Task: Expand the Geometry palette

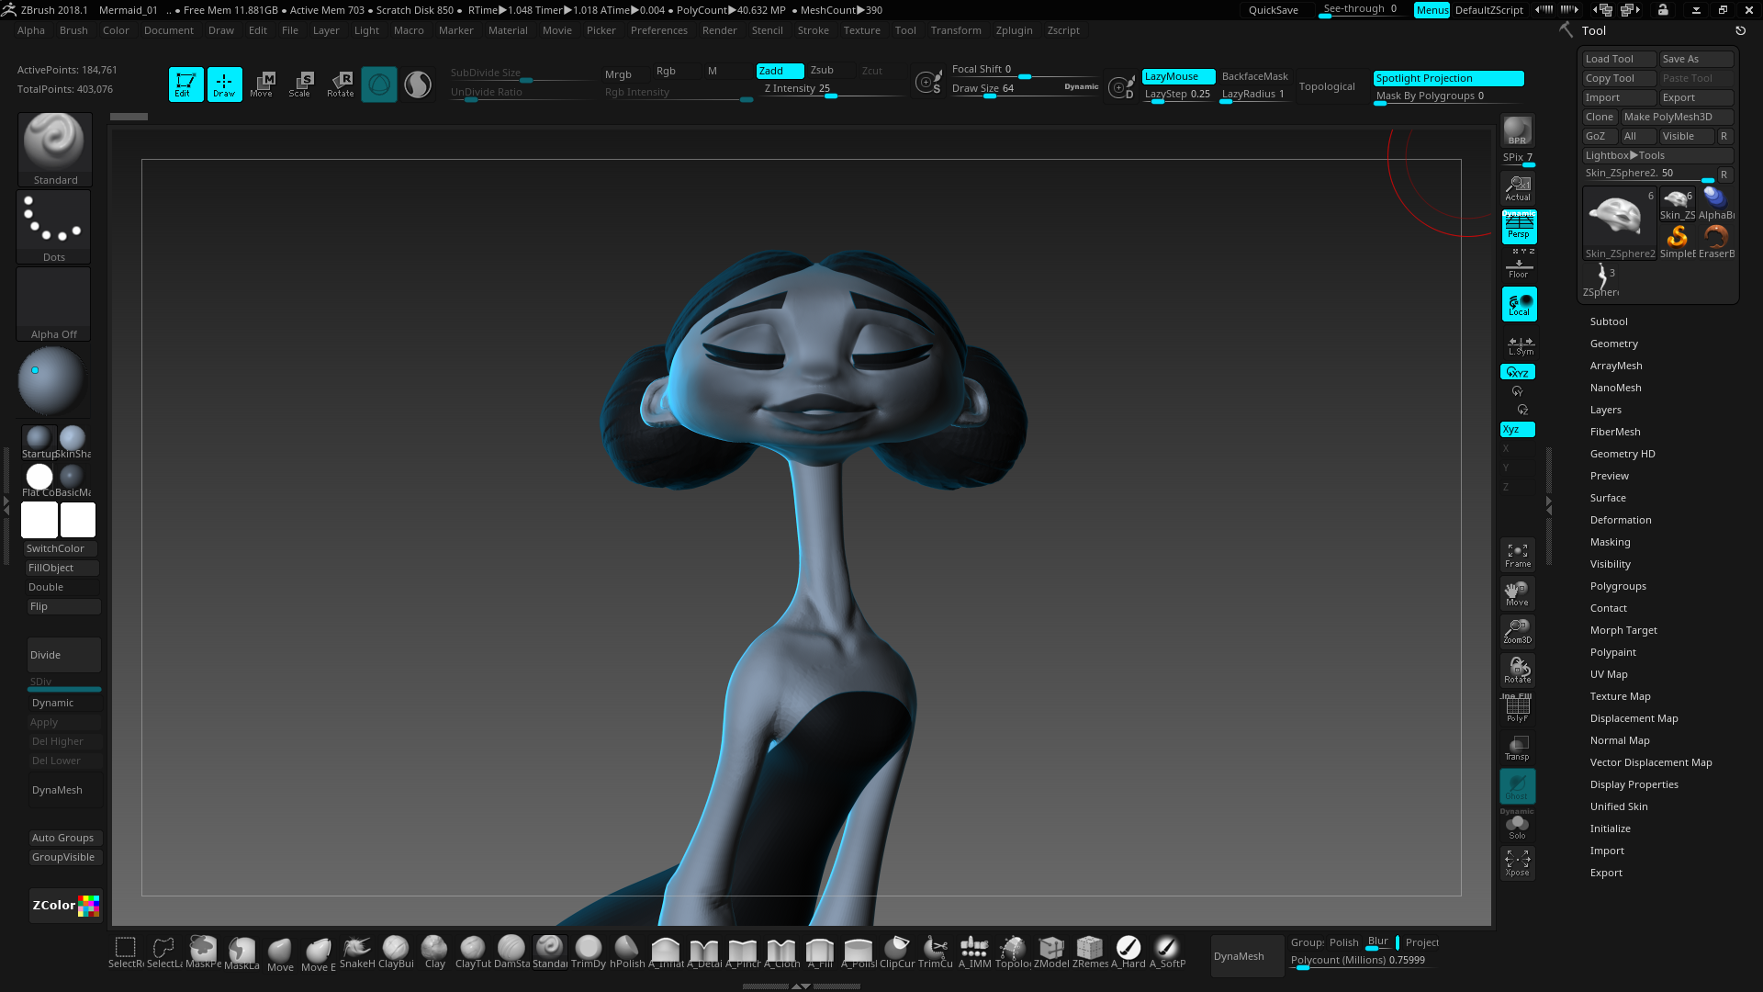Action: (1613, 344)
